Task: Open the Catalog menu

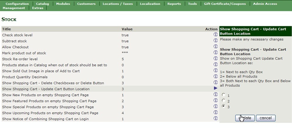Action: tap(42, 4)
